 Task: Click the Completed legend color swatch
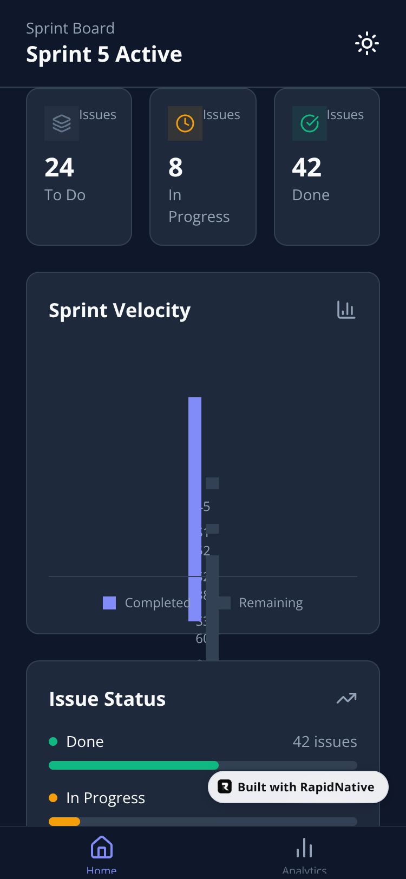(109, 603)
